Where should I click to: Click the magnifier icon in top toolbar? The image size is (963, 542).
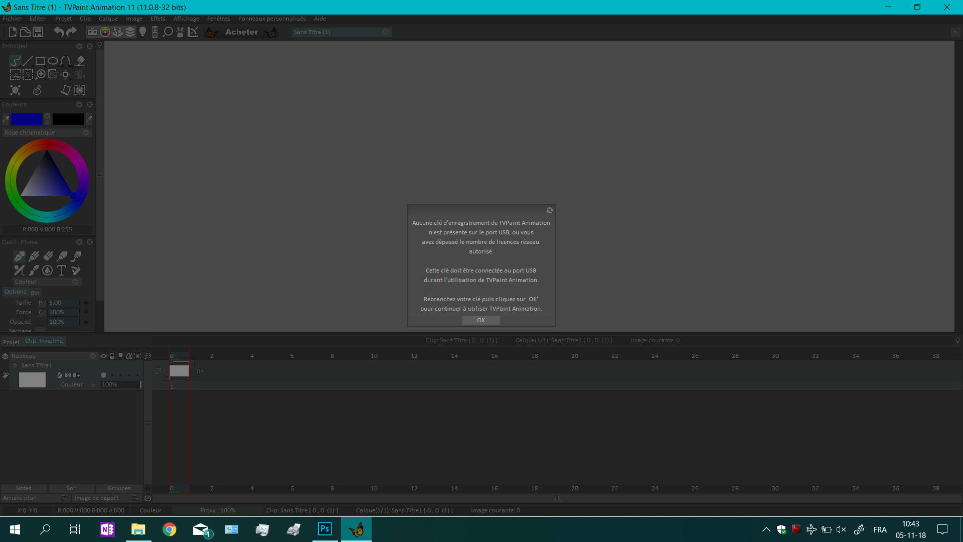click(168, 32)
